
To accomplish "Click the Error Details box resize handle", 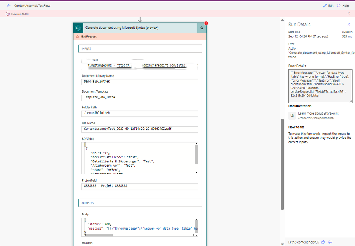I will (x=351, y=101).
